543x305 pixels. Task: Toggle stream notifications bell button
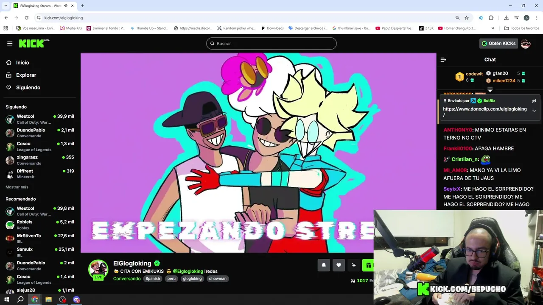[x=323, y=265]
